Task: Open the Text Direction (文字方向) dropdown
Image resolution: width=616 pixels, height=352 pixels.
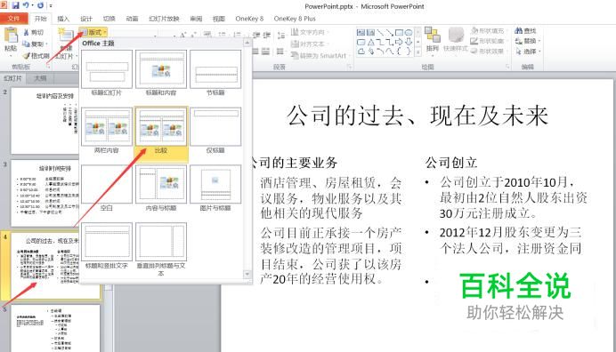Action: pyautogui.click(x=310, y=32)
